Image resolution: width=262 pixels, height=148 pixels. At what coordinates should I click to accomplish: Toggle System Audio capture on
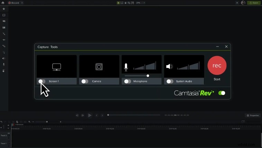pyautogui.click(x=170, y=81)
